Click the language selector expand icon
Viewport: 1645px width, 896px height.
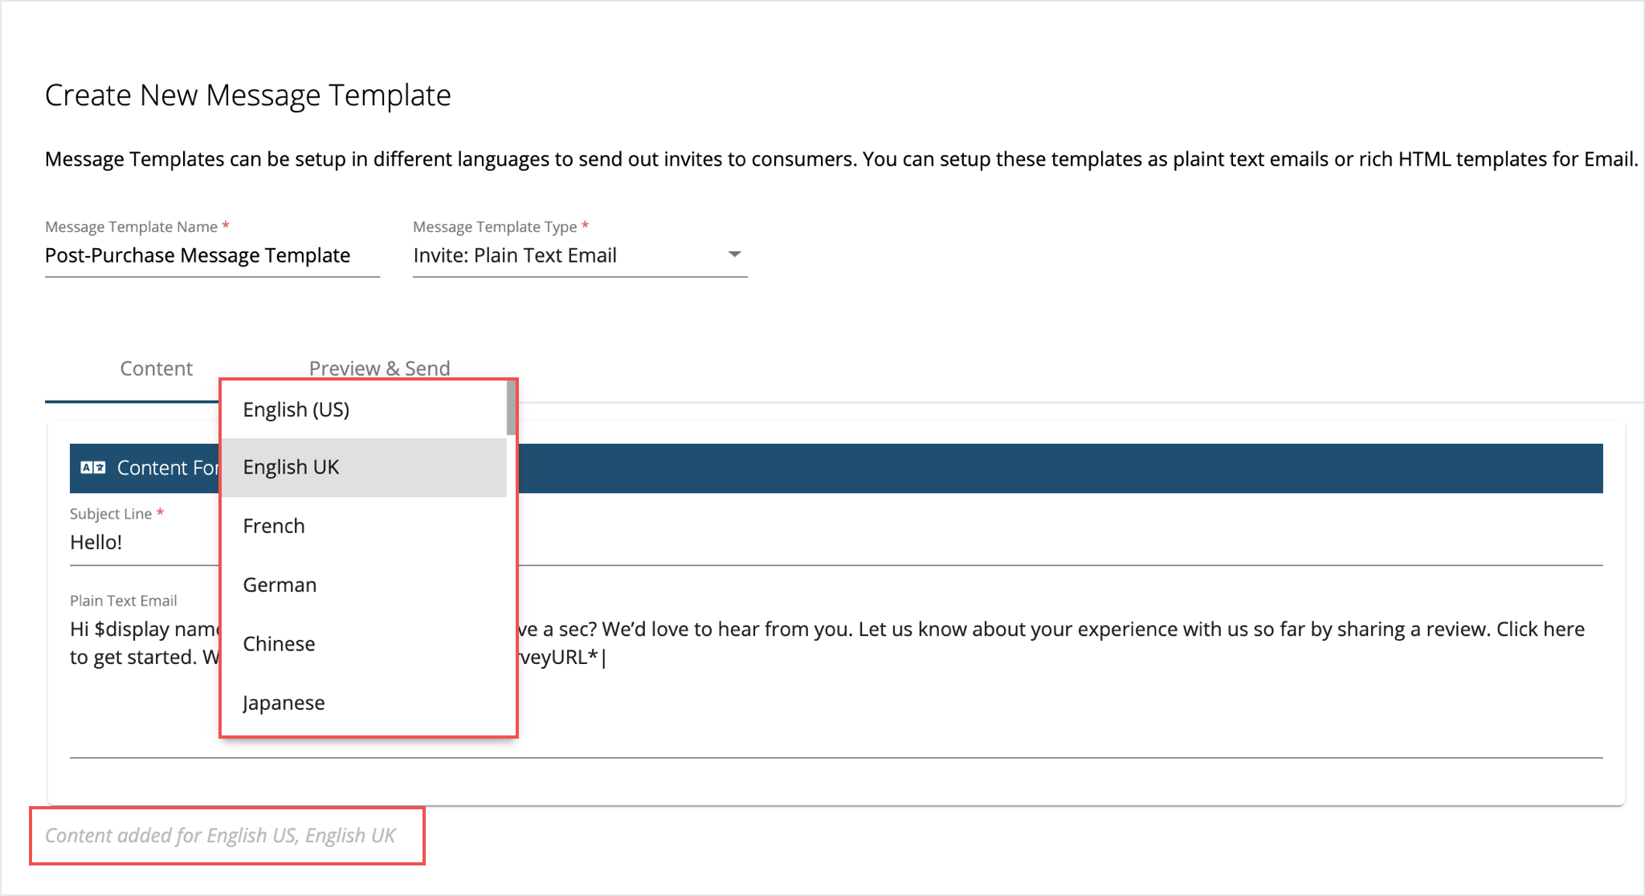pos(96,466)
